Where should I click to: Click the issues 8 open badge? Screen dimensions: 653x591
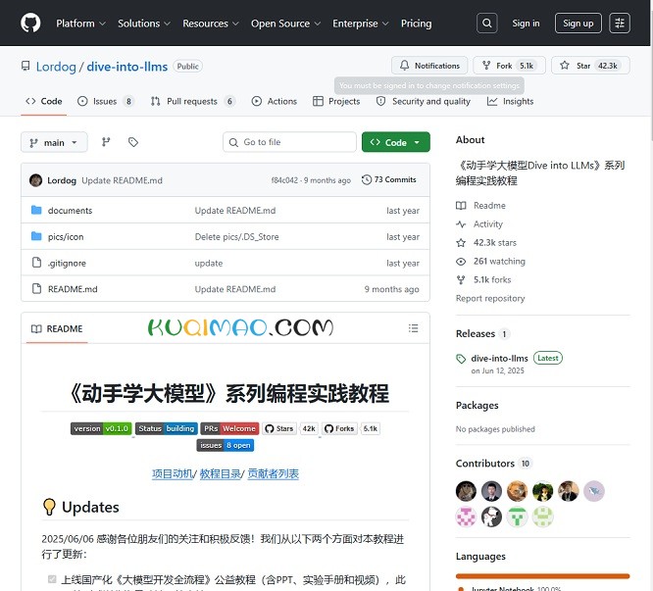226,445
